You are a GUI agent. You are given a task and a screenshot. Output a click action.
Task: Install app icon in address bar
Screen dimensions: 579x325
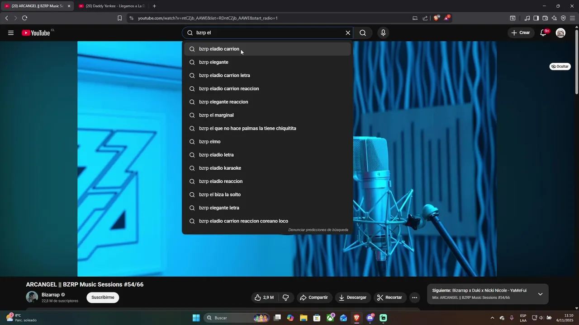415,18
